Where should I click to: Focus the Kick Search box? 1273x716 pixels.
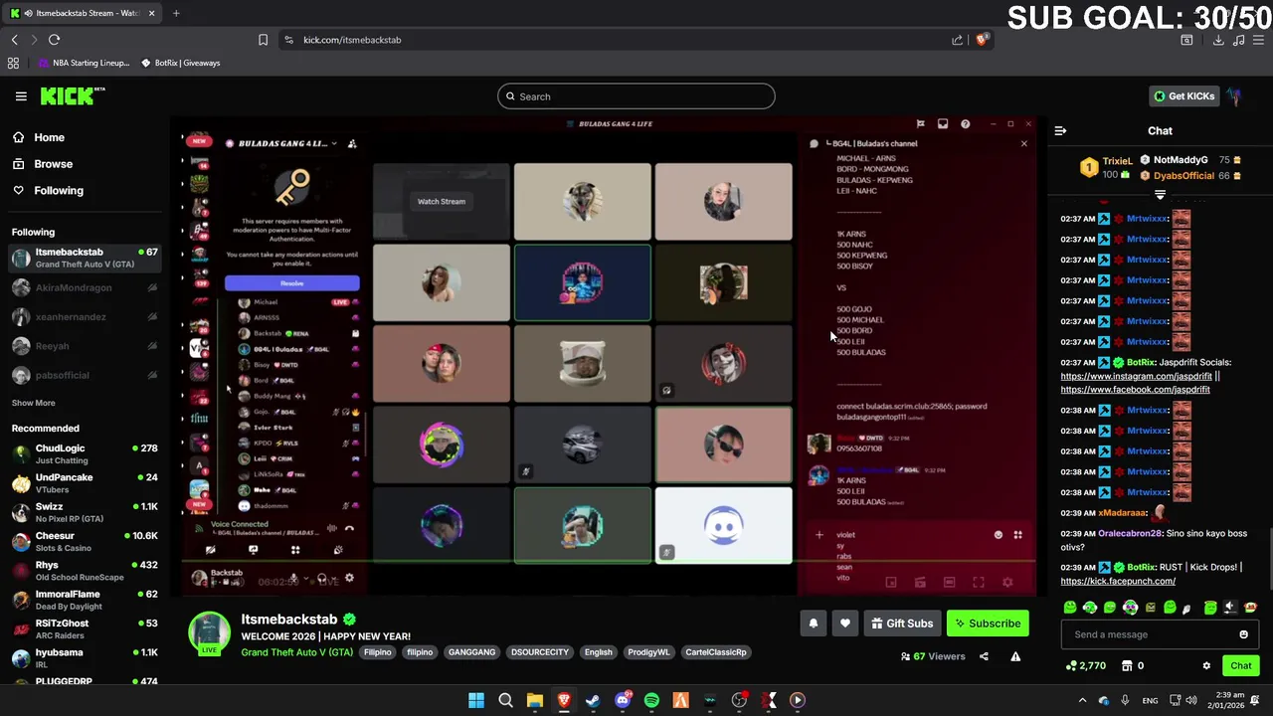636,96
